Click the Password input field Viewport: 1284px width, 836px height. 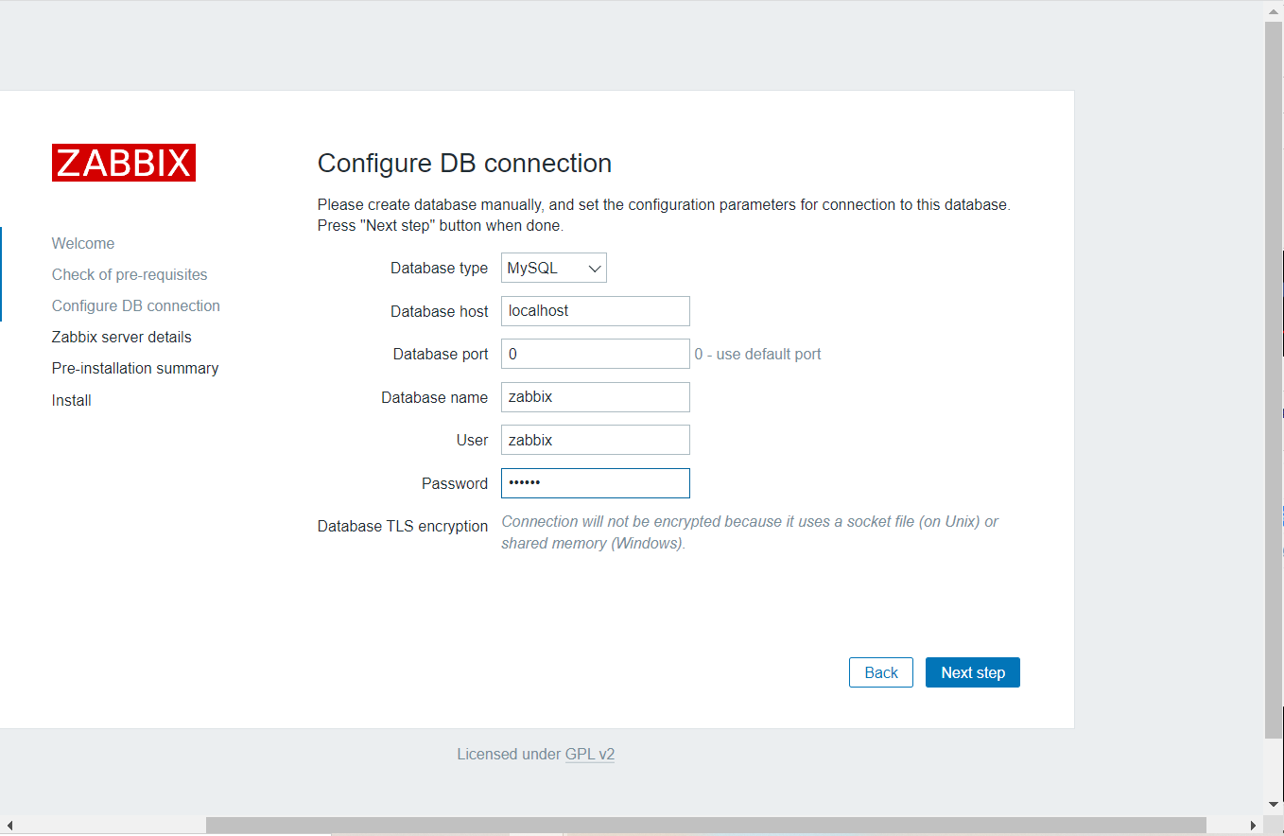point(595,483)
